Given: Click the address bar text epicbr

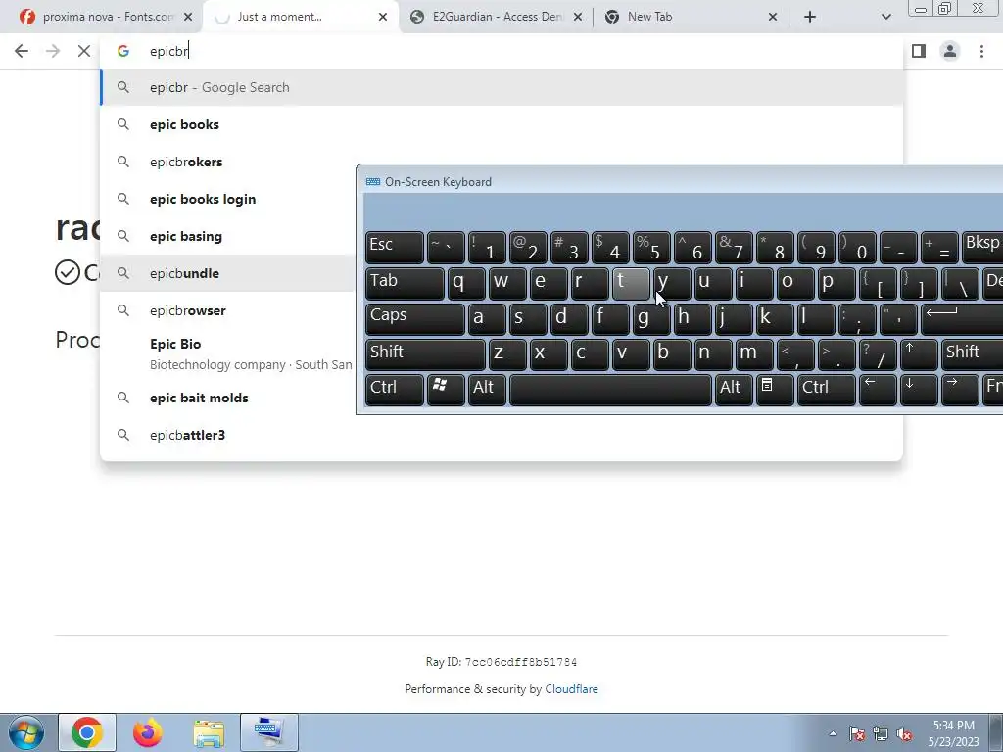Looking at the screenshot, I should click(168, 51).
